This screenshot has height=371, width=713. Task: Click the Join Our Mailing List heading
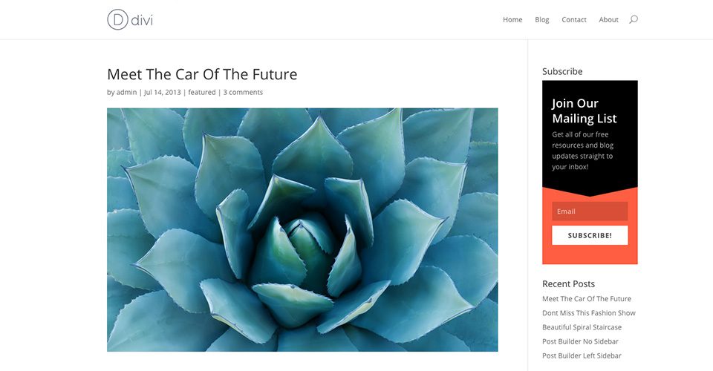pos(585,111)
